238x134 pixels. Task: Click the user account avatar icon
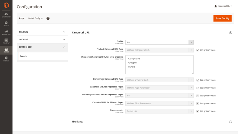click(x=216, y=6)
